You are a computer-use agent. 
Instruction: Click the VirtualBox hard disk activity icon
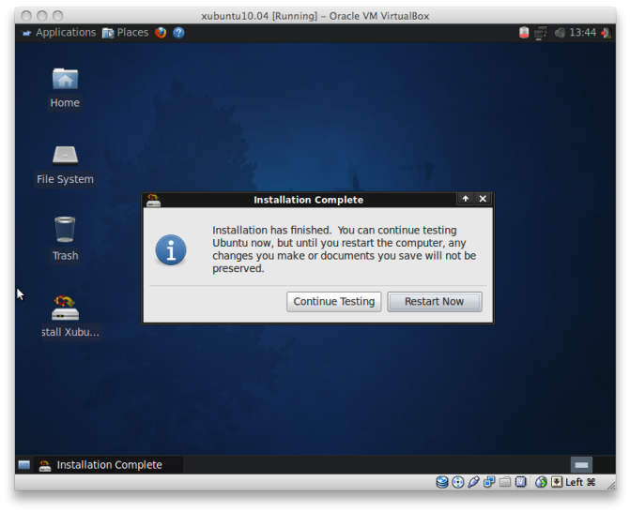442,482
